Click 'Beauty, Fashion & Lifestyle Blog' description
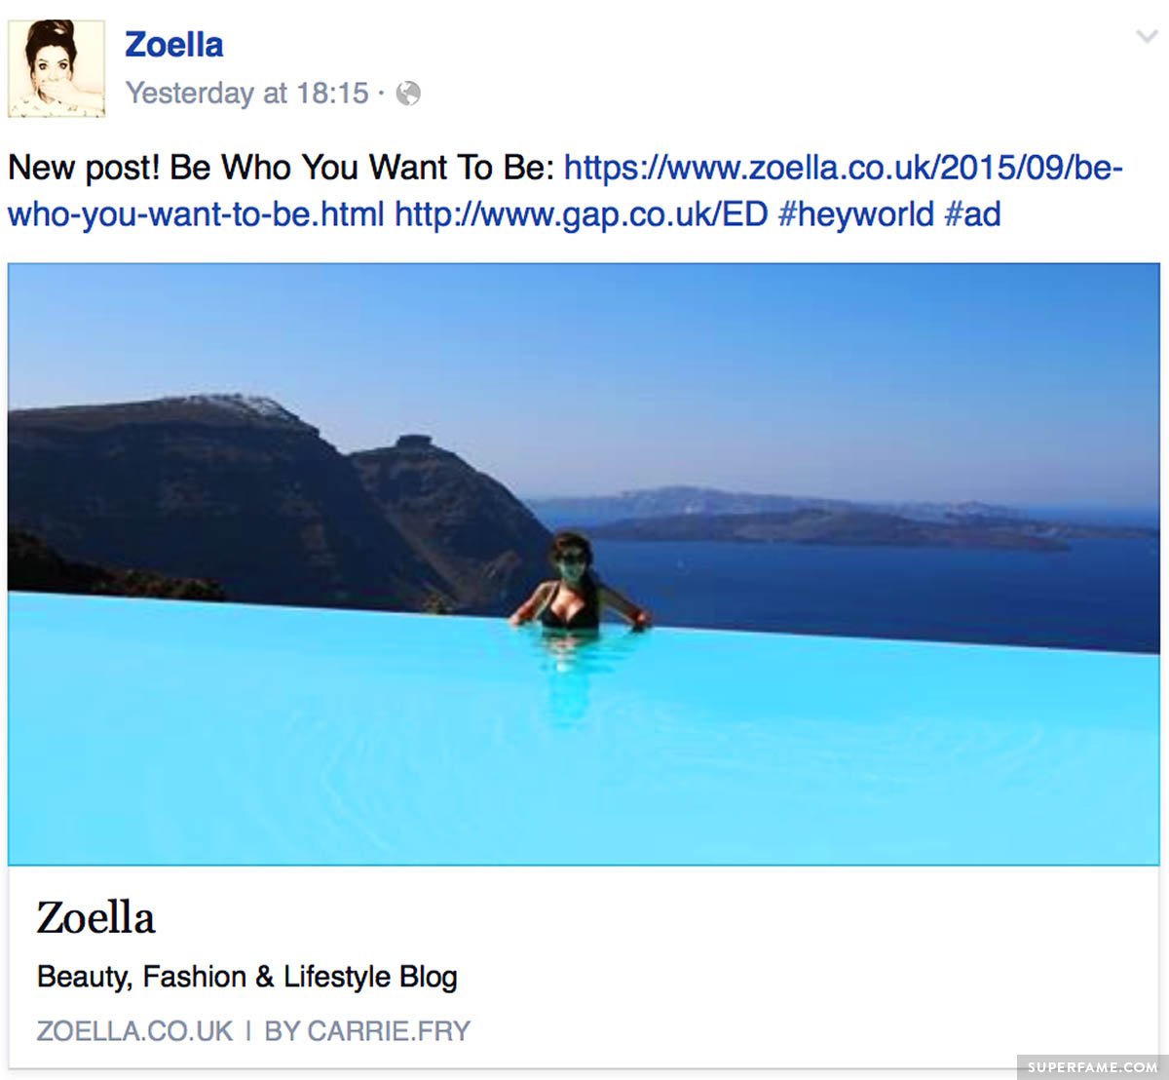The width and height of the screenshot is (1169, 1080). pyautogui.click(x=247, y=977)
